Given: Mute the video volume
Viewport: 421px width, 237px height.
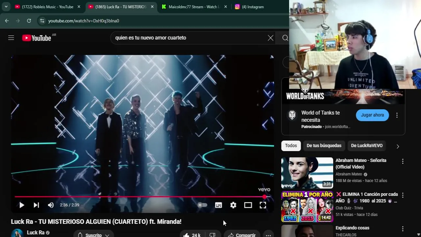Looking at the screenshot, I should point(51,205).
